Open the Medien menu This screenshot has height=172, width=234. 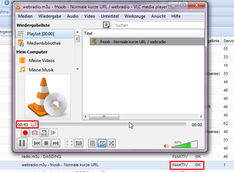point(25,16)
